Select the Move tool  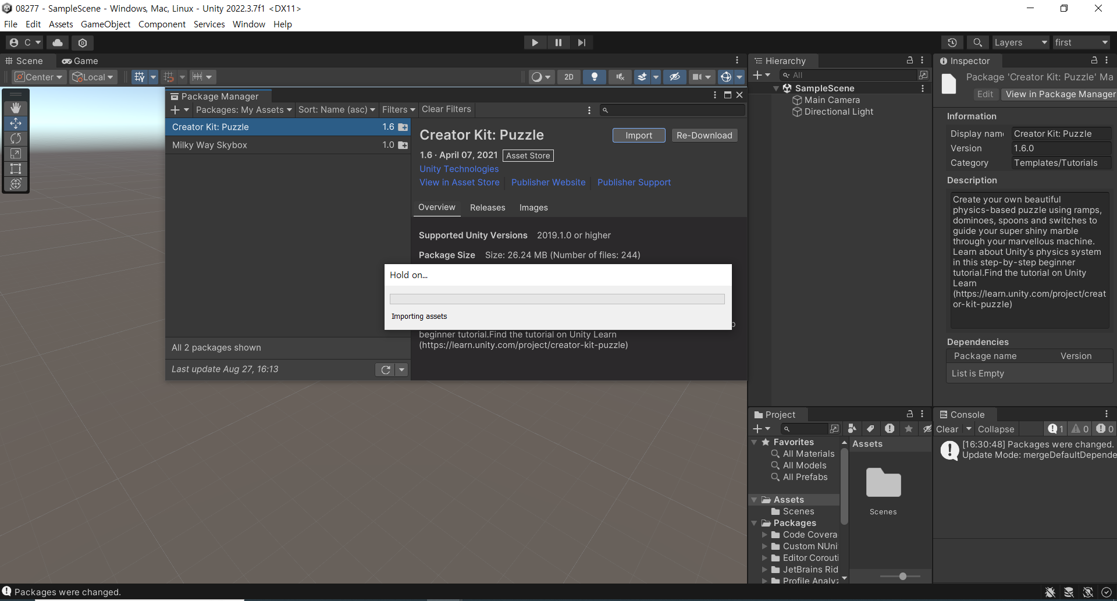coord(16,123)
